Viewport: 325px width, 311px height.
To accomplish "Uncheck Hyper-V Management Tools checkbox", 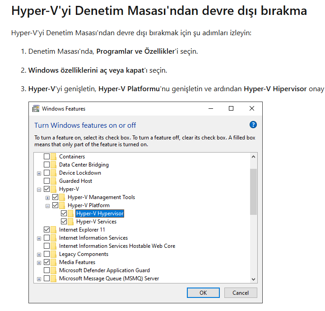I will [56, 197].
